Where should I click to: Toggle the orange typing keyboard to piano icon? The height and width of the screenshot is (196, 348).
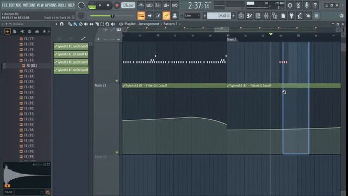point(141,16)
